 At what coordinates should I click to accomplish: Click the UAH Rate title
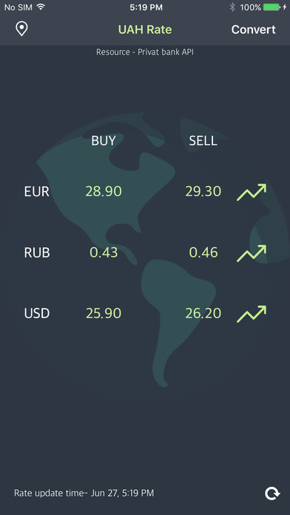click(x=145, y=30)
